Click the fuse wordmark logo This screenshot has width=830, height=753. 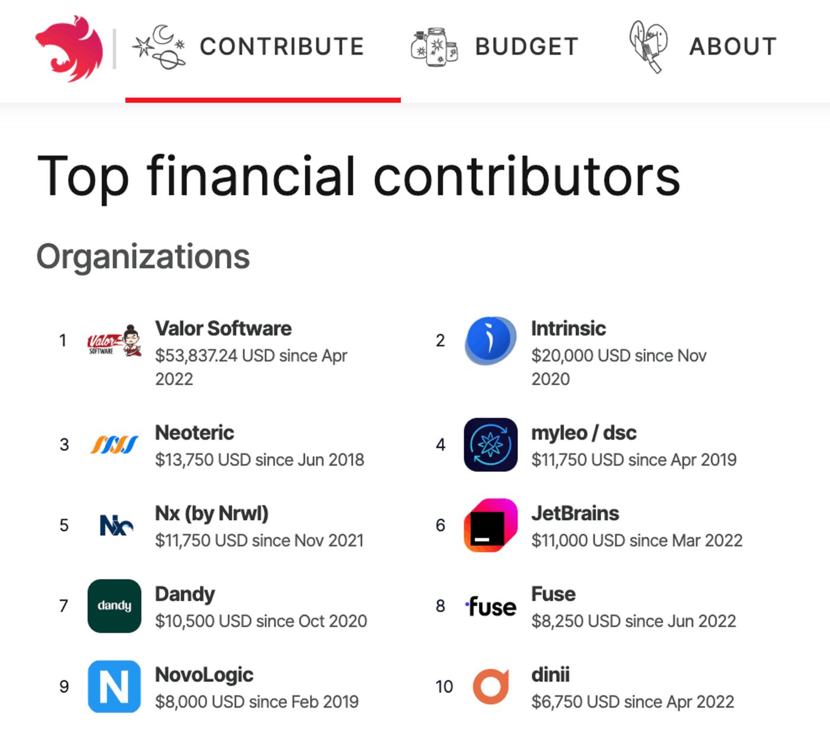coord(491,606)
